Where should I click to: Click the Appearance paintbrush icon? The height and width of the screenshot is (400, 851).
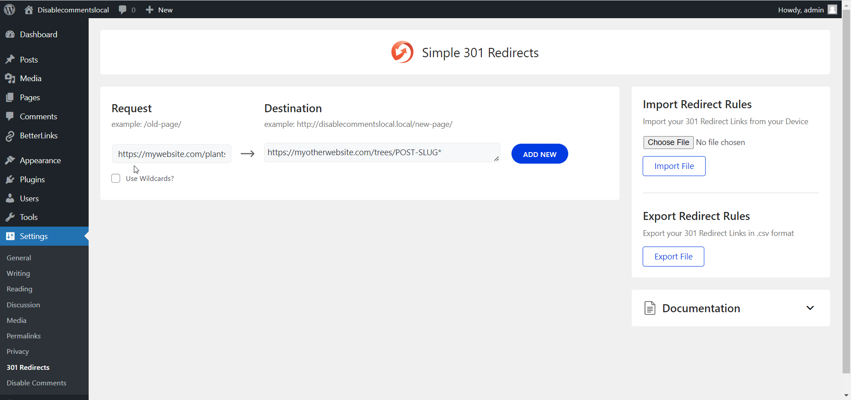(x=10, y=160)
